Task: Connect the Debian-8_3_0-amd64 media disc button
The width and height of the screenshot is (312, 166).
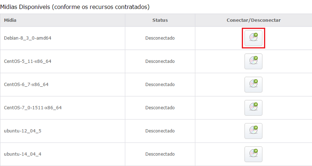Action: coord(253,38)
